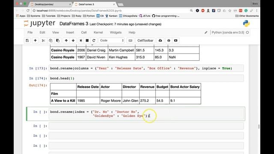Image resolution: width=274 pixels, height=154 pixels.
Task: Open the Python bookmark folder
Action: [x=89, y=16]
